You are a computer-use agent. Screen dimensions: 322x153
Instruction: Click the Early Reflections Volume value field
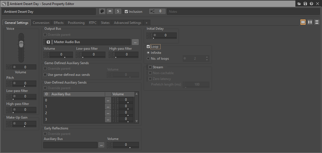point(126,145)
